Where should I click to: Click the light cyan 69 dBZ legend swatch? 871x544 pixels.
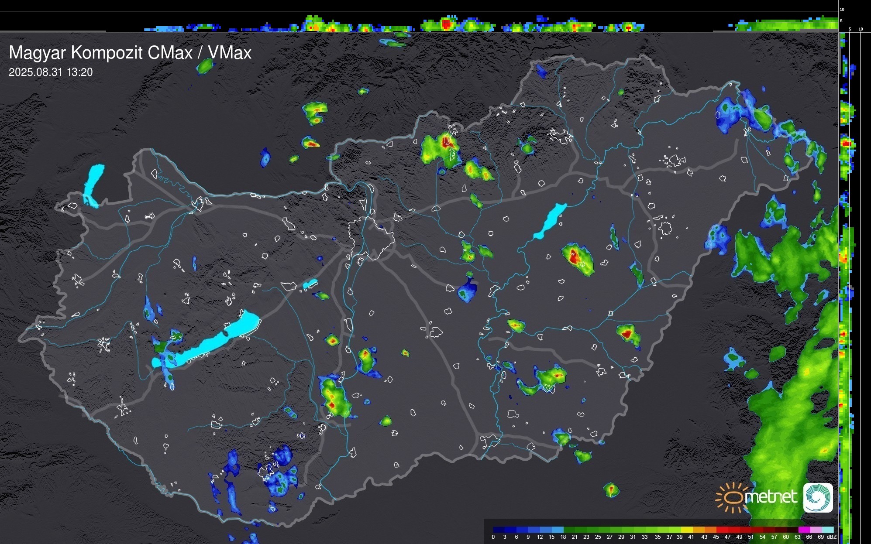827,530
